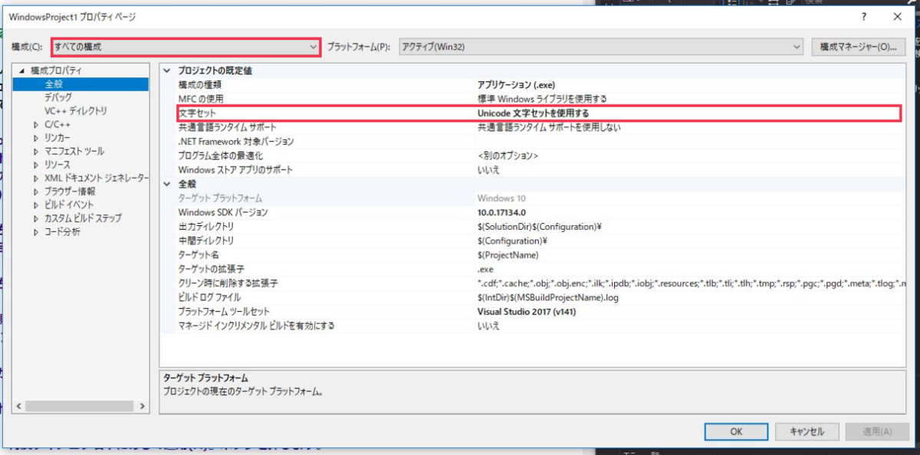The image size is (920, 455).
Task: Click the <別のオプション> value
Action: [508, 155]
